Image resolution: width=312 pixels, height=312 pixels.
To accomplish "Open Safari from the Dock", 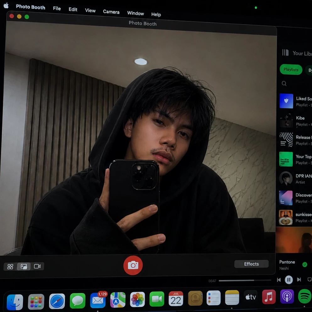I will (57, 301).
